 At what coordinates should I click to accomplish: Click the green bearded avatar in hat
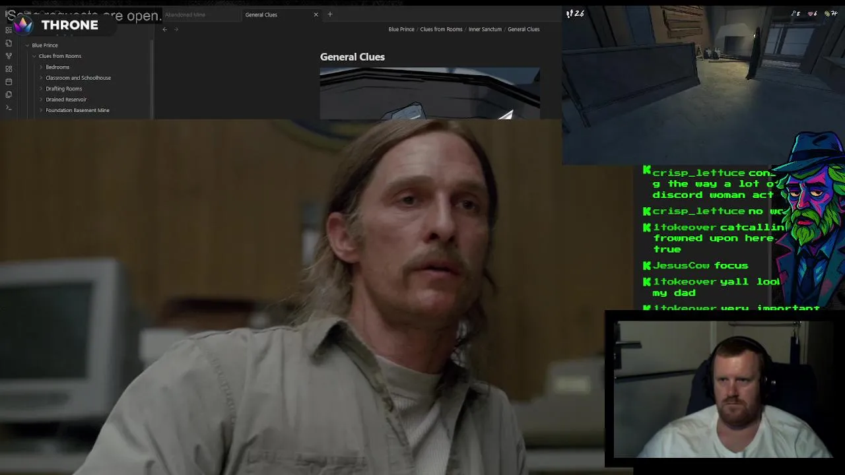[811, 218]
